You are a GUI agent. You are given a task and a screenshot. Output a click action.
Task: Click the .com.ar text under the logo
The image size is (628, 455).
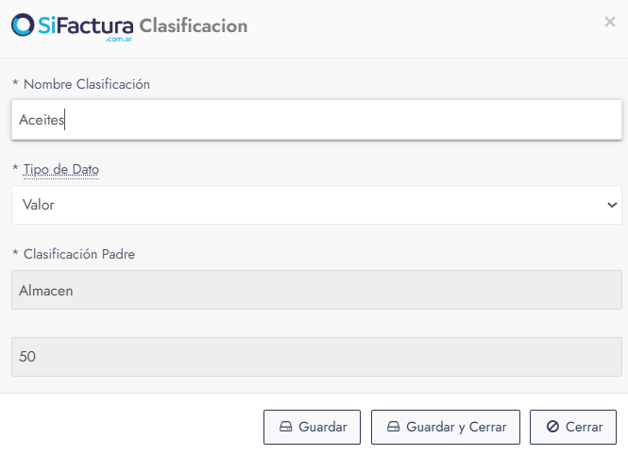[120, 40]
